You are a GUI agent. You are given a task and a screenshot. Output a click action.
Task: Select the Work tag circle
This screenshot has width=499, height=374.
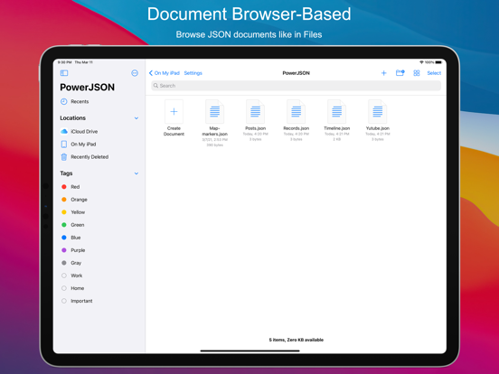[x=64, y=276]
